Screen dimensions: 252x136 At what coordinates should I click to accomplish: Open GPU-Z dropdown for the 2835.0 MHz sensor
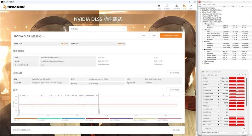(218, 78)
